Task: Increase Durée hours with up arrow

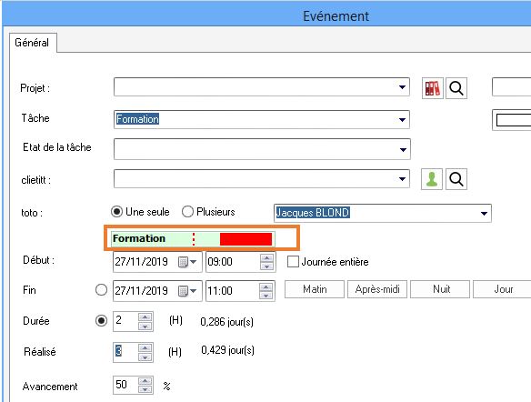Action: coord(145,317)
